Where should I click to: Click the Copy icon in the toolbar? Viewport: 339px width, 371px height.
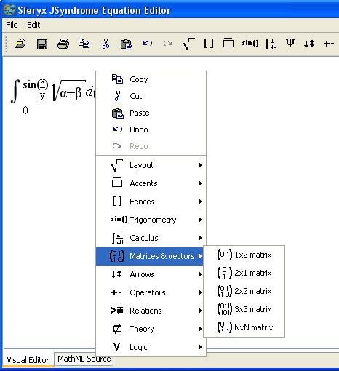pos(84,44)
